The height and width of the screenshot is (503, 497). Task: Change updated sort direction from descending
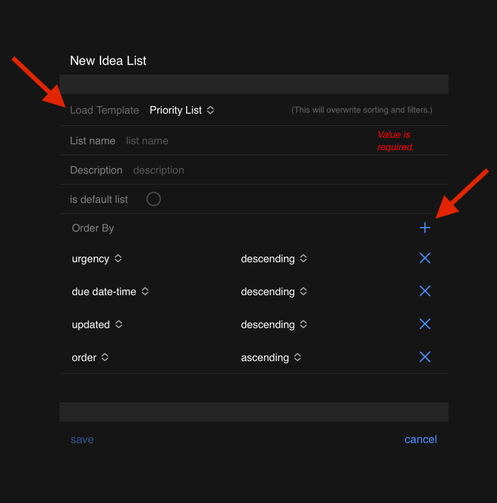(x=274, y=325)
